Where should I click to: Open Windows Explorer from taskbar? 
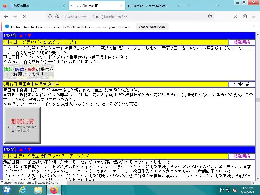38,190
